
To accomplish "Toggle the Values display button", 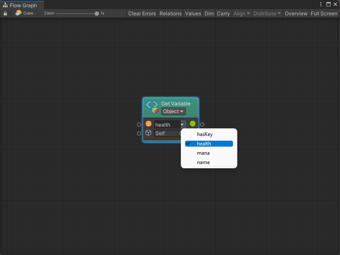I will tap(193, 14).
